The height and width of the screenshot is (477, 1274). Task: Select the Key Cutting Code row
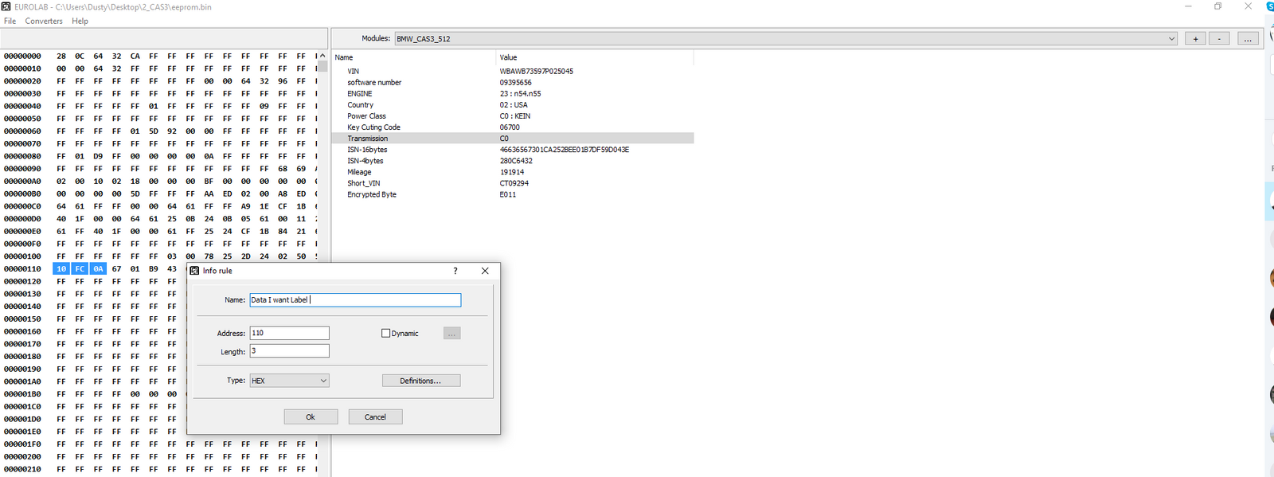513,127
